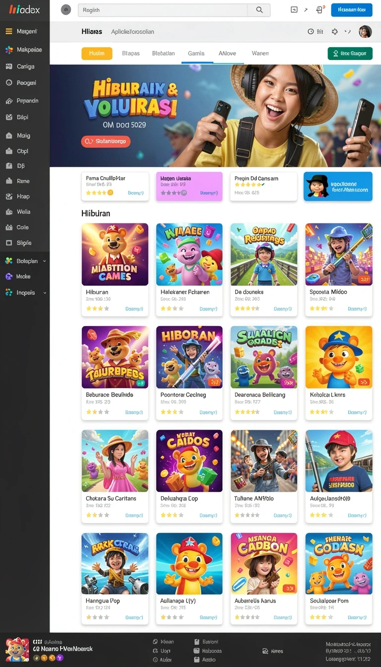
Task: Open the Caniga sidebar icon
Action: 8,66
